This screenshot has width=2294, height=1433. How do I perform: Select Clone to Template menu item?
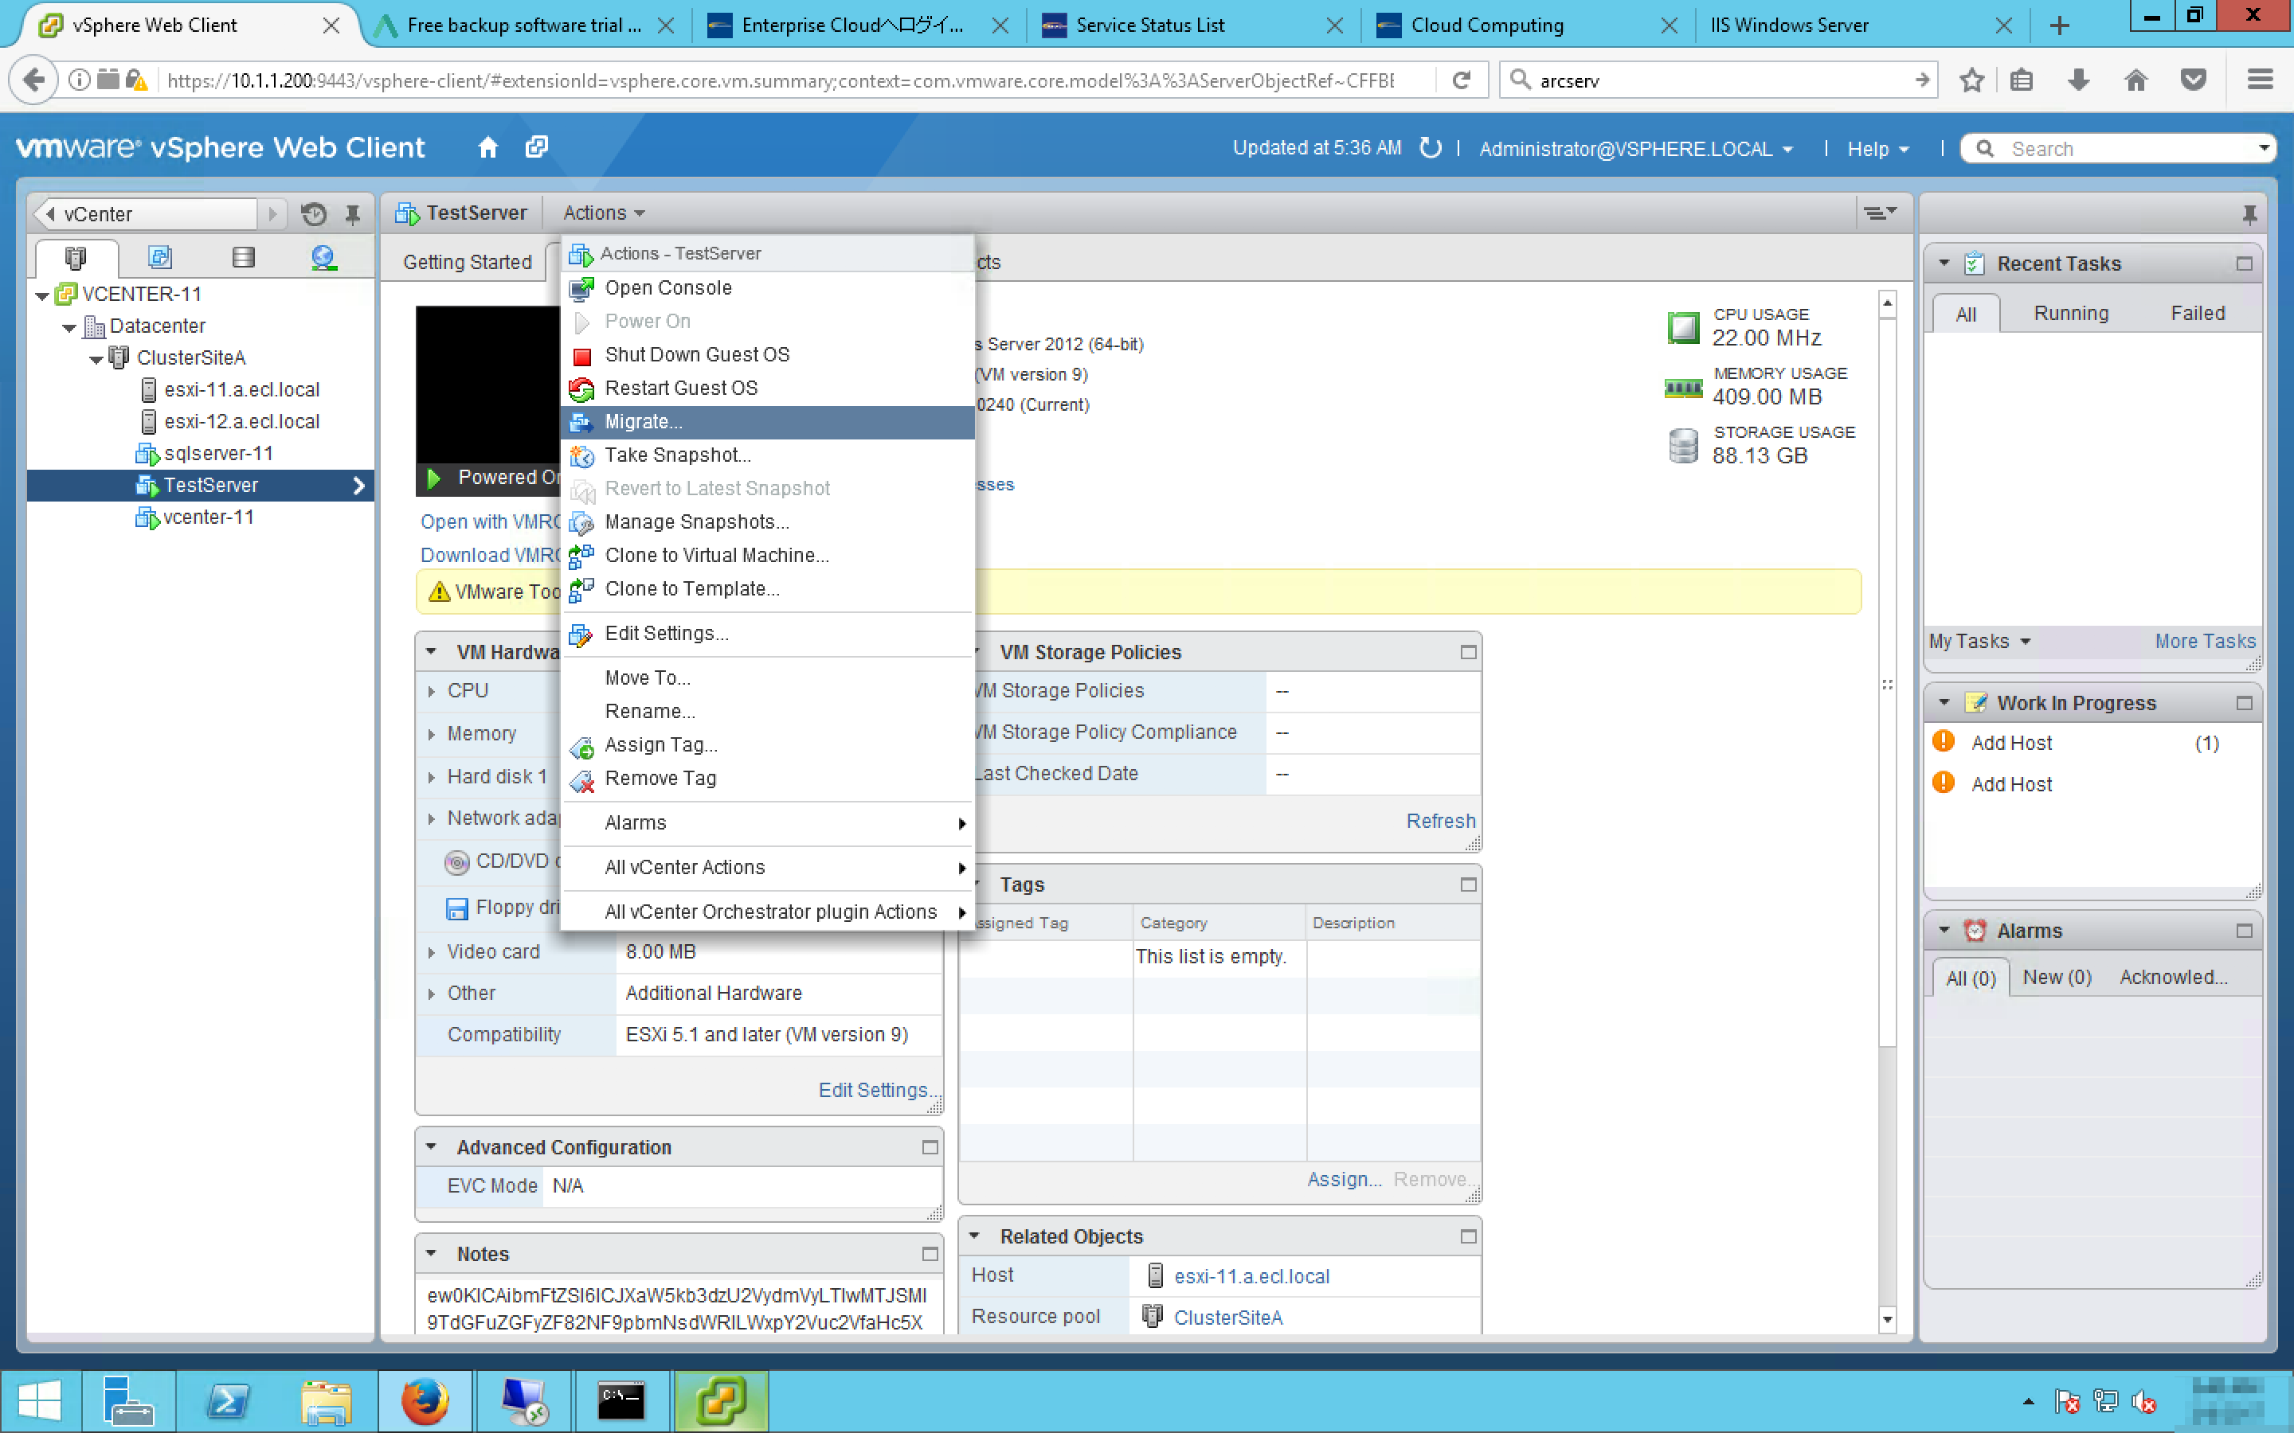click(x=768, y=588)
